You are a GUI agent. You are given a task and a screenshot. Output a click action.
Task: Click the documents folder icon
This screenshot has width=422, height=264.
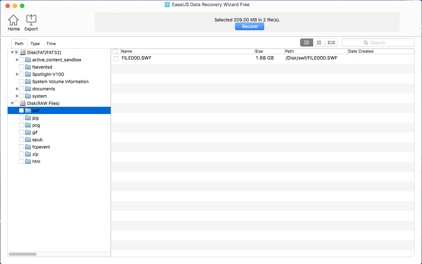(x=28, y=89)
